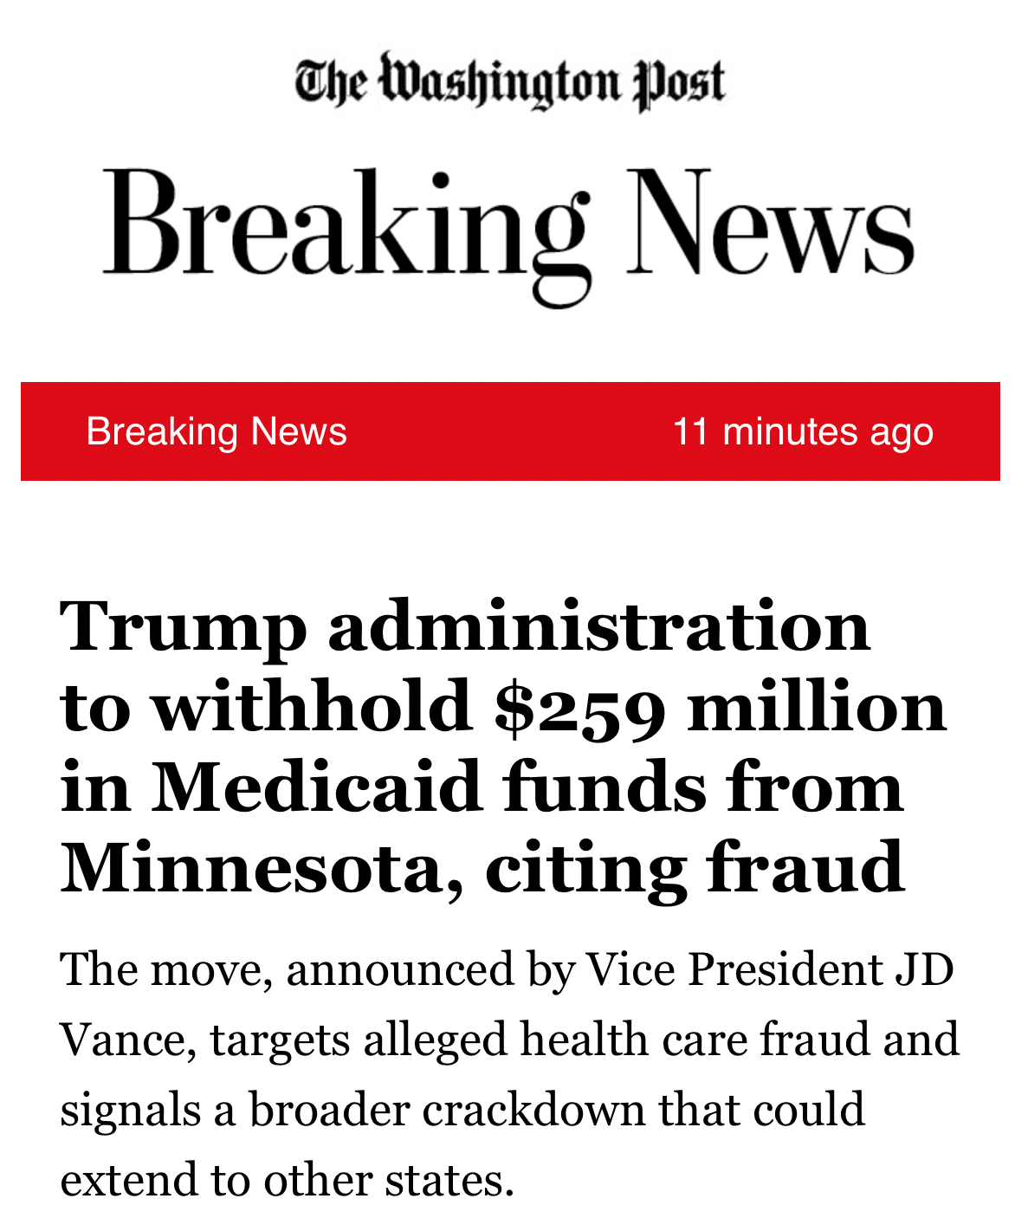The width and height of the screenshot is (1015, 1231).
Task: Click broader crackdown in the summary
Action: tap(448, 1110)
